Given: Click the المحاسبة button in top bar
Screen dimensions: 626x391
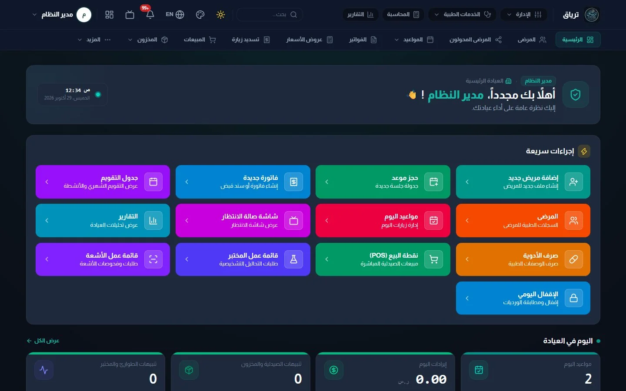Looking at the screenshot, I should coord(403,14).
